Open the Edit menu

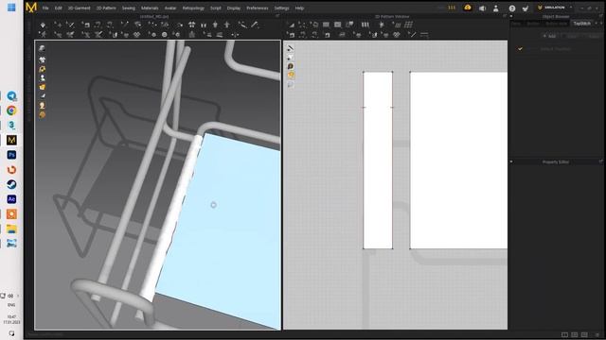58,8
